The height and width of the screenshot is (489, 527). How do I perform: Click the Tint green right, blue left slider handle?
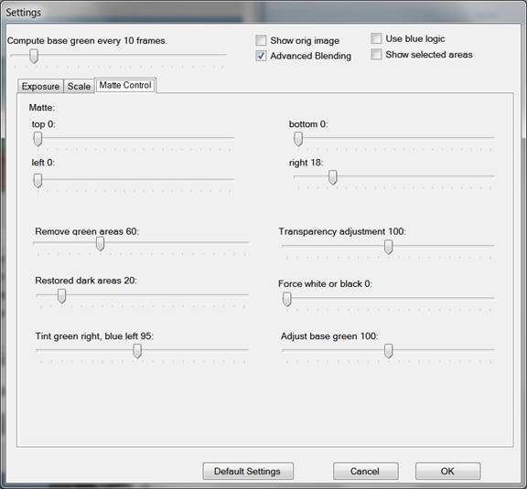(137, 351)
